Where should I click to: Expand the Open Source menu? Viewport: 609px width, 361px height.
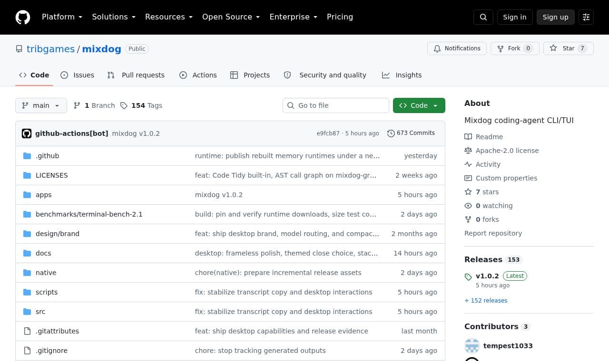click(x=231, y=17)
